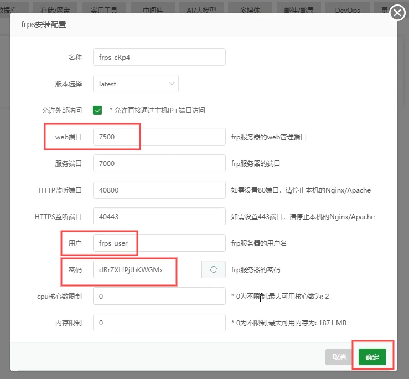Open the 多媒体 tab behind dialog
Viewport: 409px width, 379px height.
point(250,9)
